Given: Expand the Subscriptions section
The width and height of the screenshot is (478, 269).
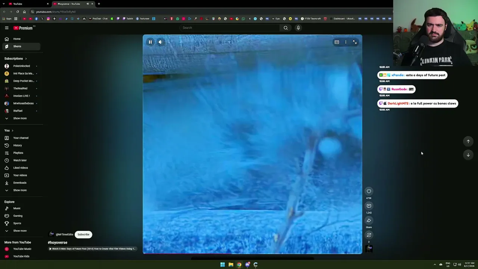Looking at the screenshot, I should [x=16, y=59].
